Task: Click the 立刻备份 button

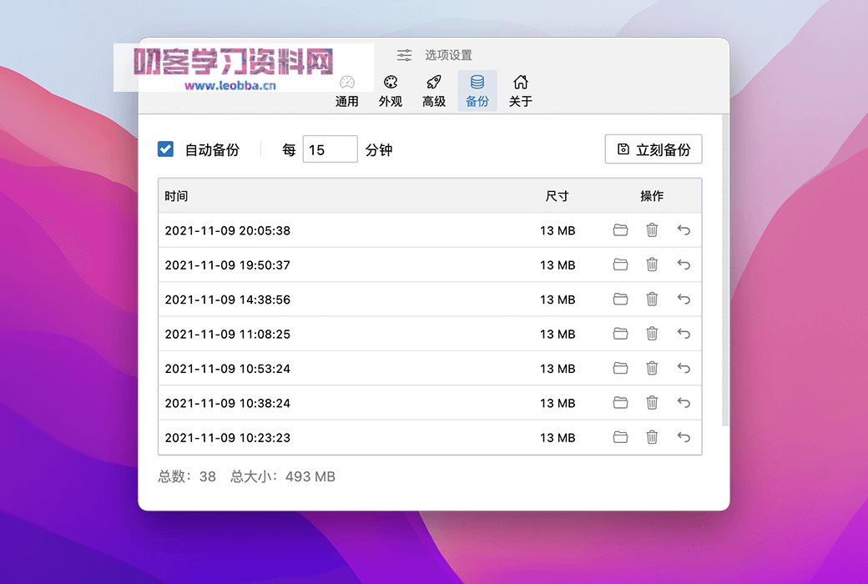Action: pos(654,149)
